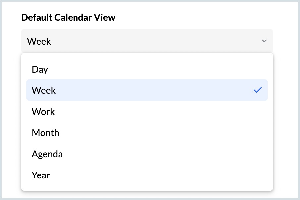Click the blue checkmark next to Week
Screen dimensions: 300x200
[257, 90]
